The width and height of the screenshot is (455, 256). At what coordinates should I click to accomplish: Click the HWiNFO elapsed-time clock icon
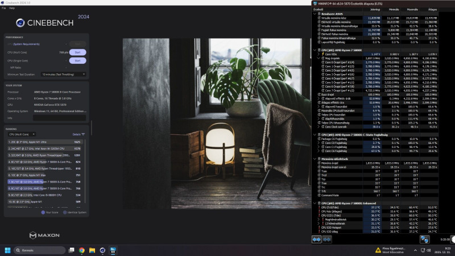tap(453, 240)
